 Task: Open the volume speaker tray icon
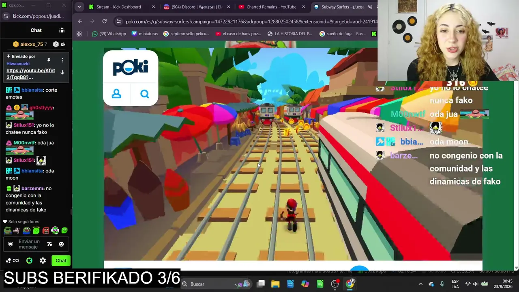point(475,284)
